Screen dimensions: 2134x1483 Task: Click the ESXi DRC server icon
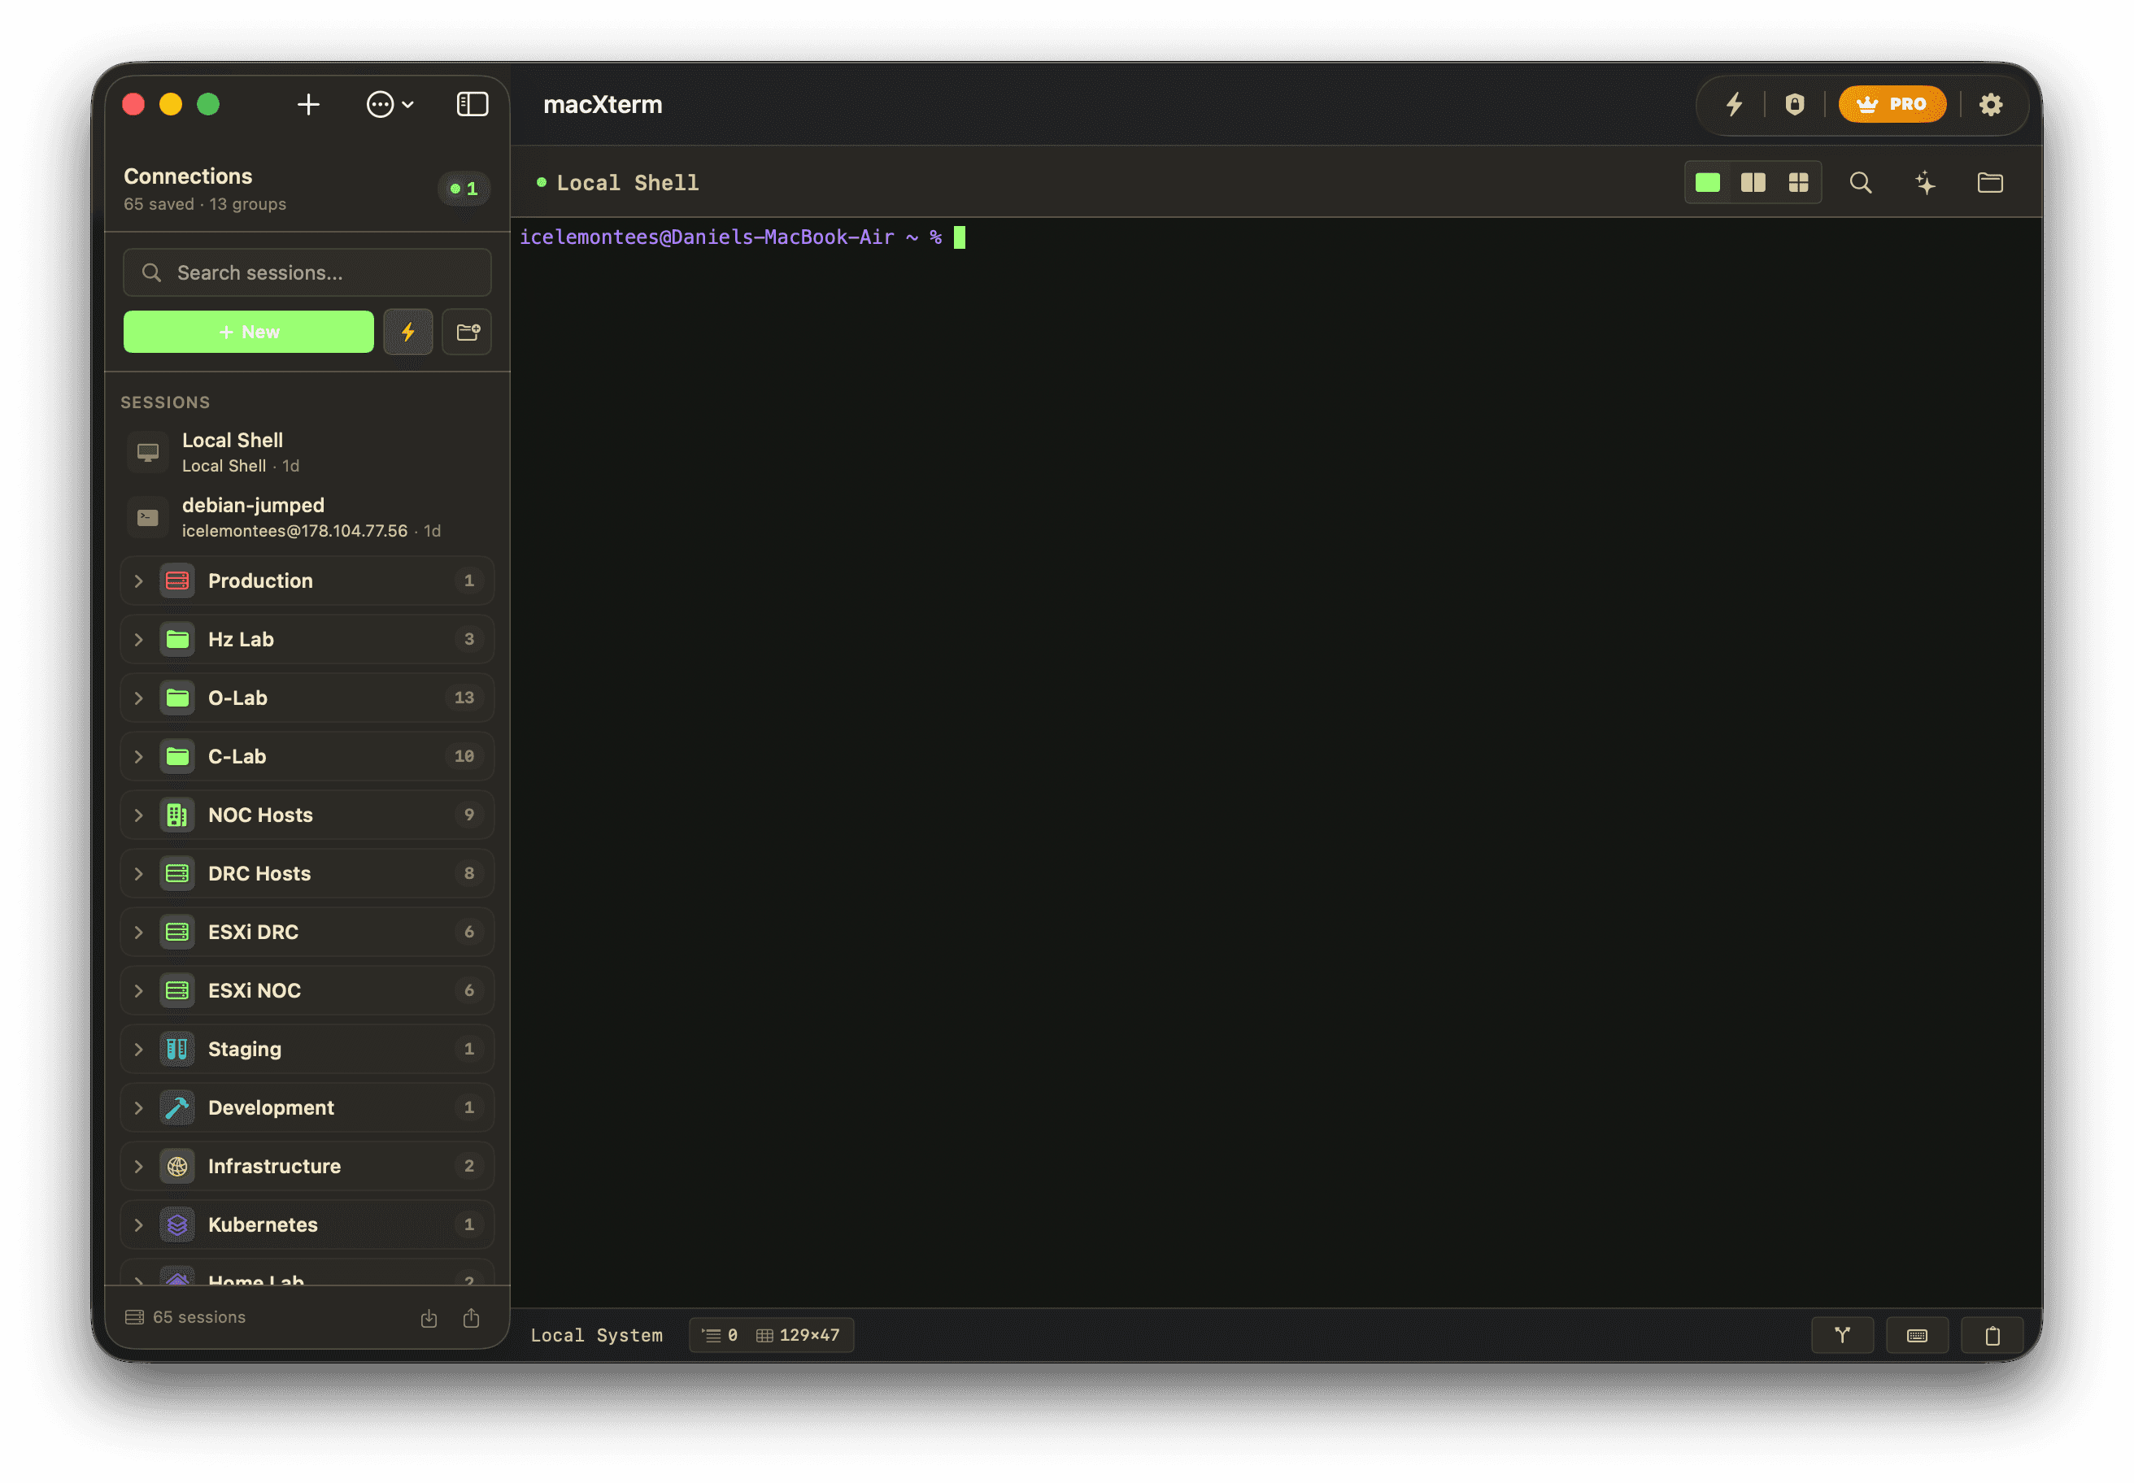pyautogui.click(x=177, y=932)
